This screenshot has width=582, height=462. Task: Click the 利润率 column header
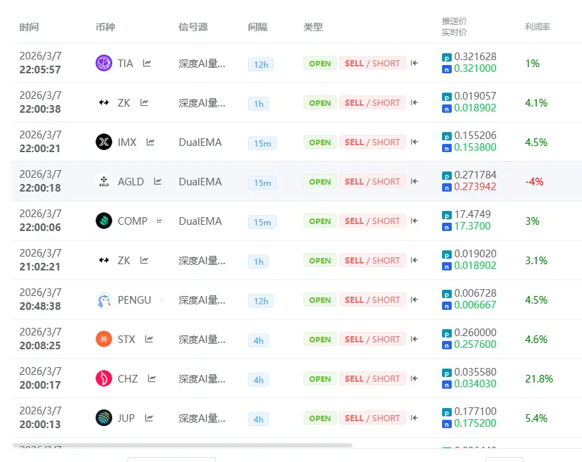click(x=538, y=27)
